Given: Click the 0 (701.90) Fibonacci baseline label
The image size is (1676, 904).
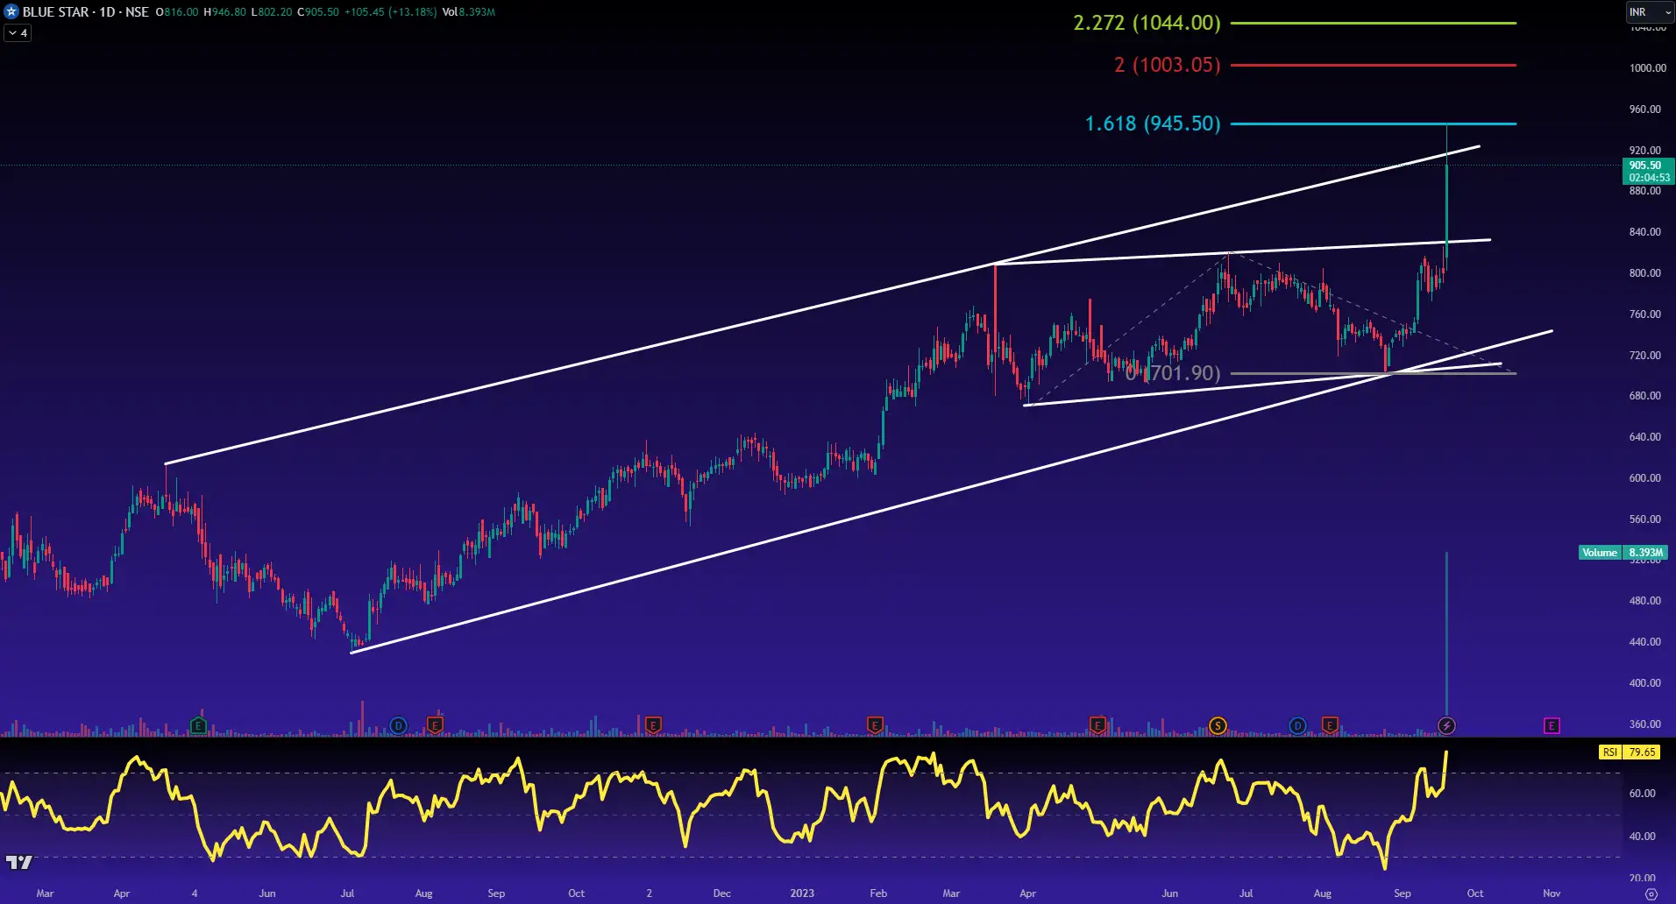Looking at the screenshot, I should pos(1172,373).
